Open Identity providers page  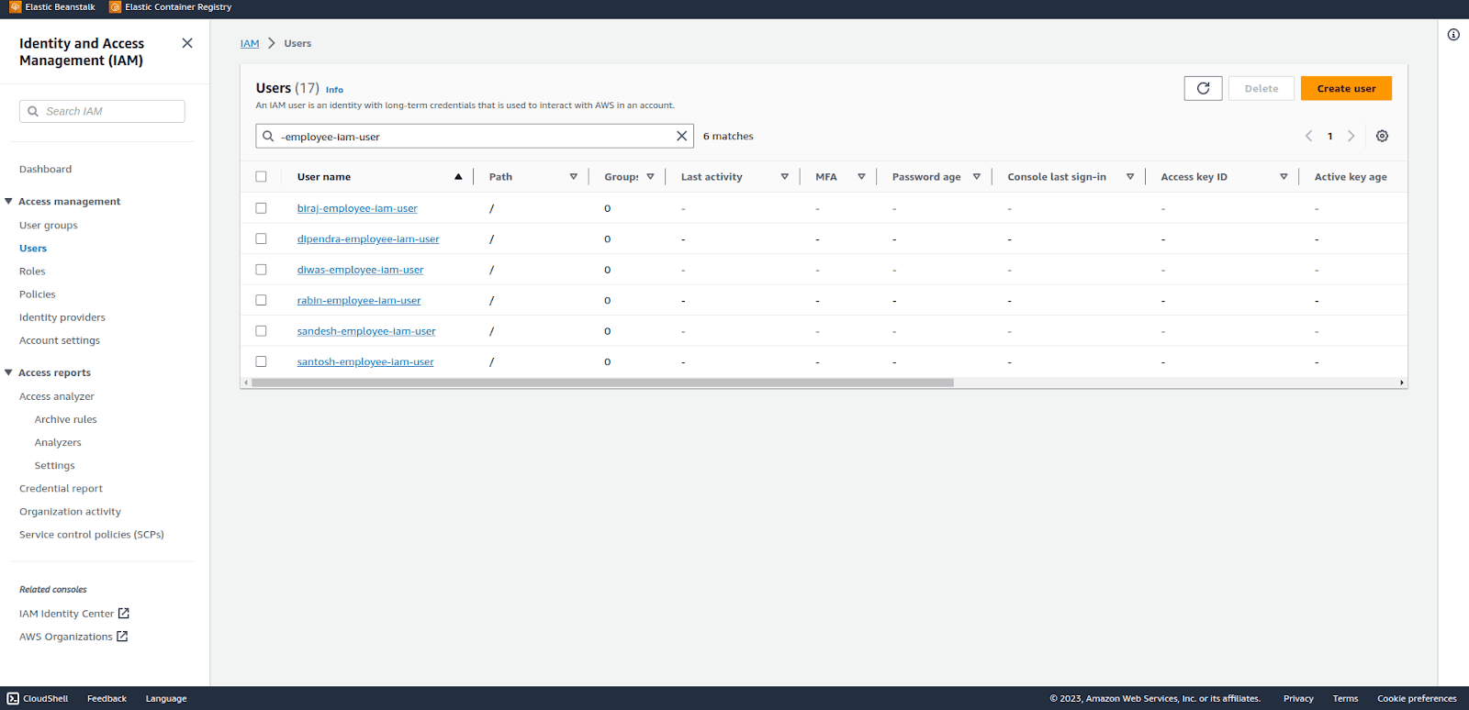pos(62,317)
